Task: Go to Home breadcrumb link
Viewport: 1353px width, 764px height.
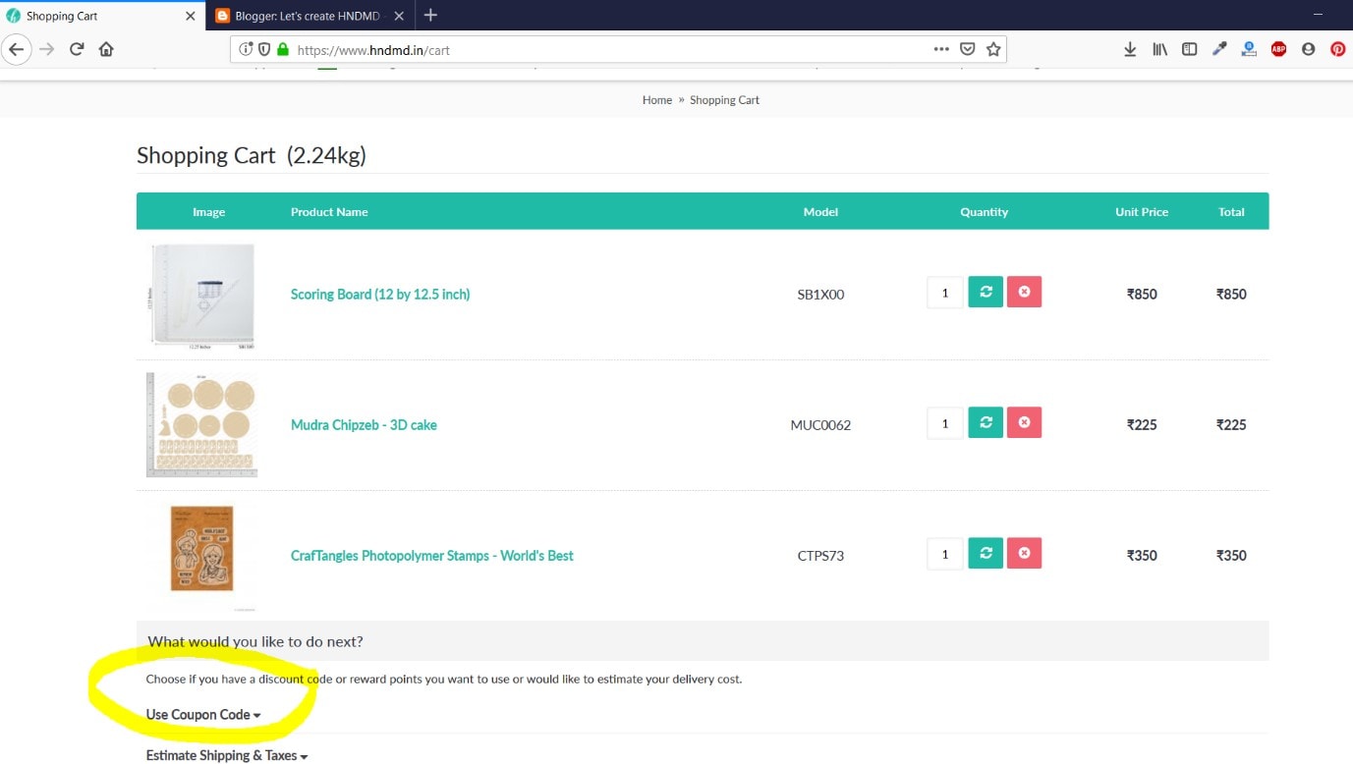Action: 657,100
